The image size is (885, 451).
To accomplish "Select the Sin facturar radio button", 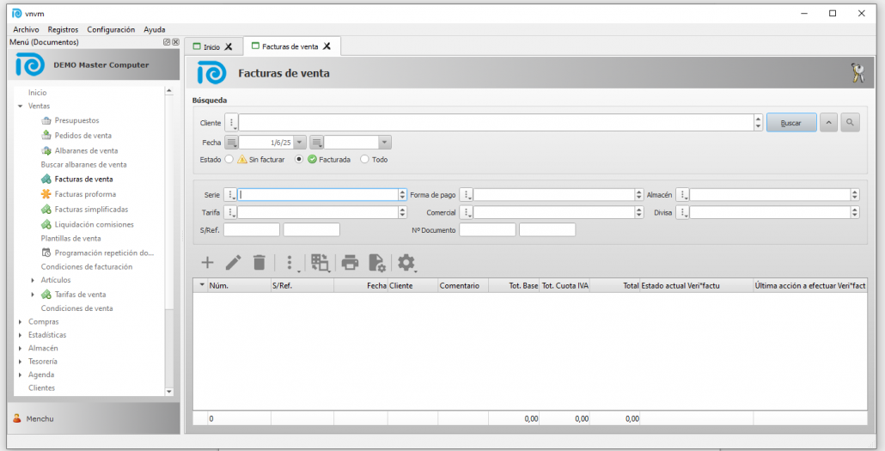I will point(229,159).
